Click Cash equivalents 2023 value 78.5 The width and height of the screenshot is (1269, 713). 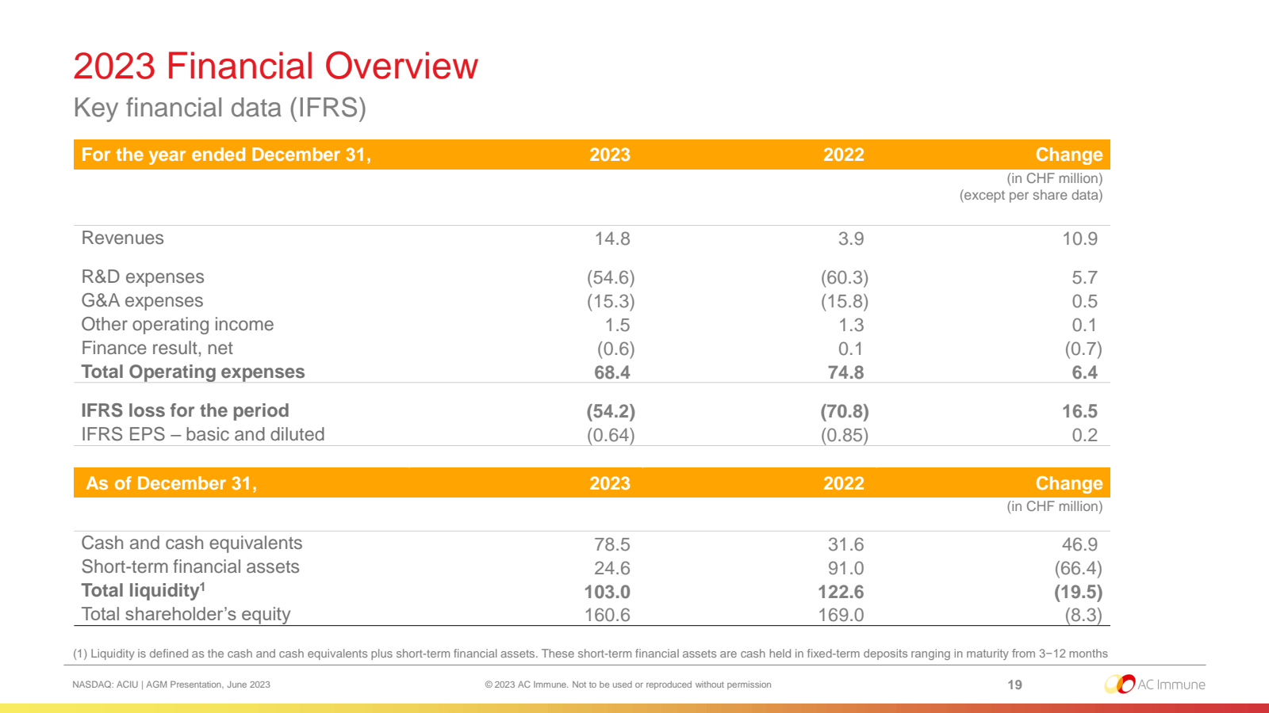pos(612,545)
